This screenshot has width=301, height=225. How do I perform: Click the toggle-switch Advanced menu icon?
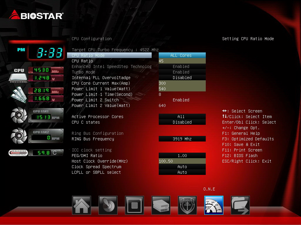(108, 205)
